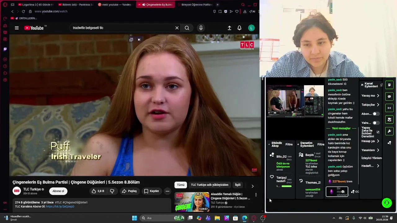
Task: Open File Explorer from the taskbar
Action: point(217,218)
